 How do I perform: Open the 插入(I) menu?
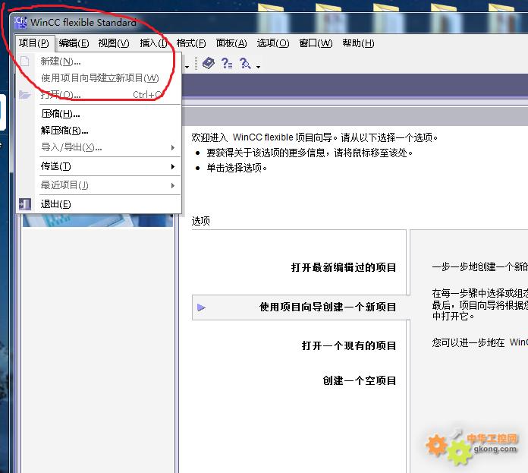pyautogui.click(x=153, y=43)
